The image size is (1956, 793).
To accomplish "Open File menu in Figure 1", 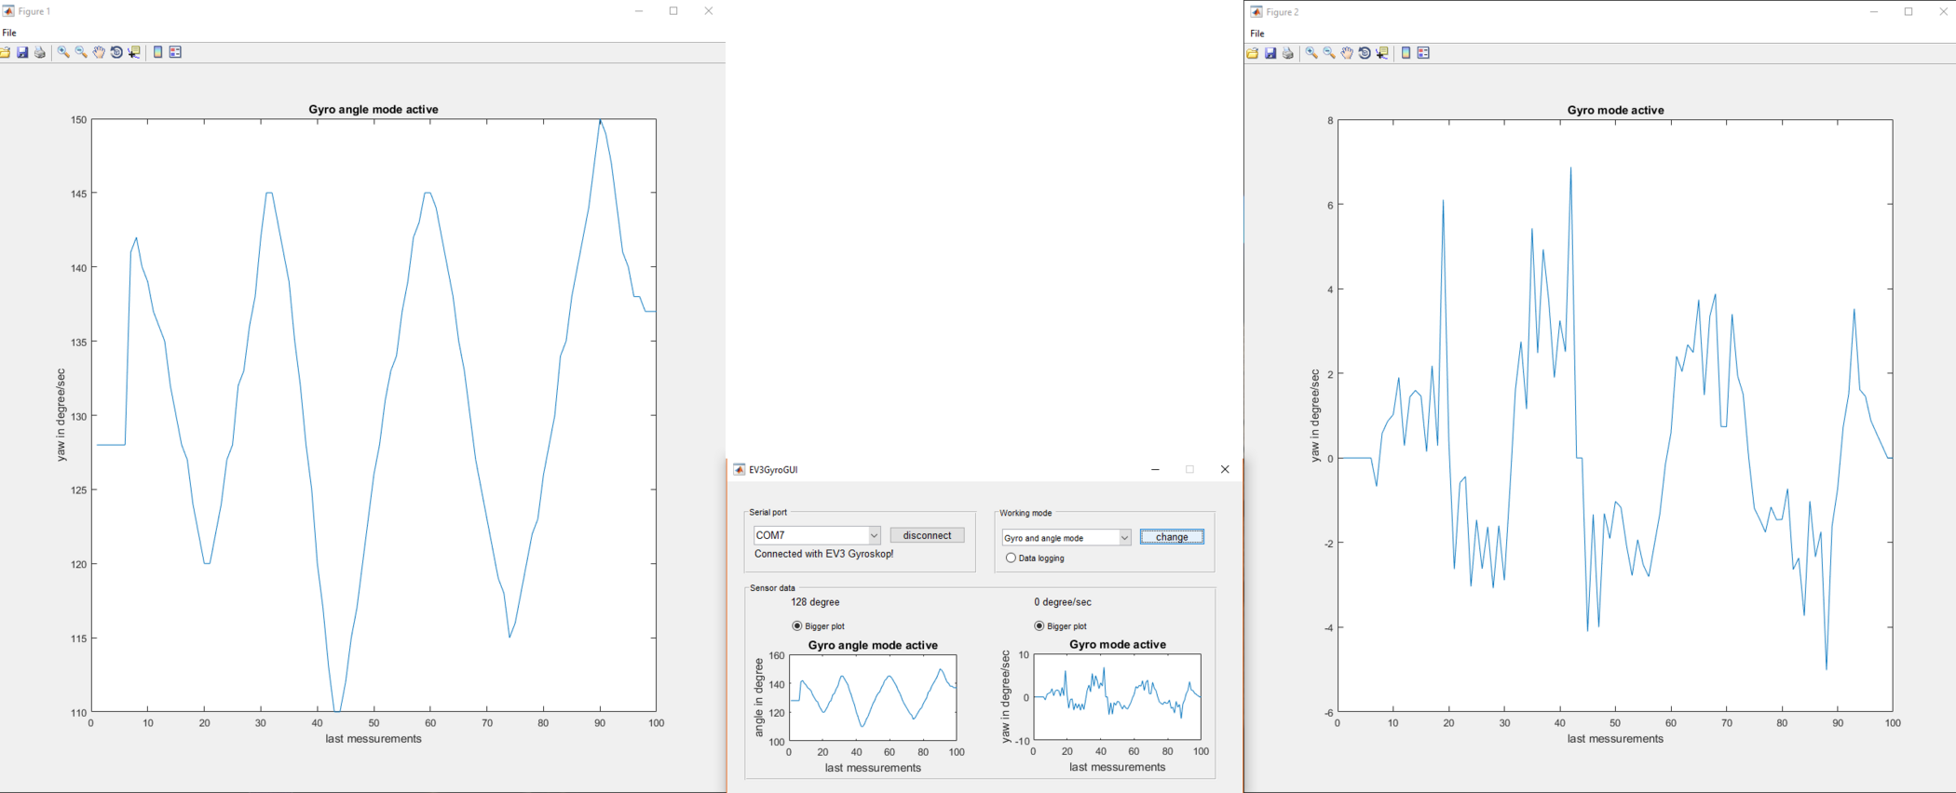I will (x=9, y=33).
